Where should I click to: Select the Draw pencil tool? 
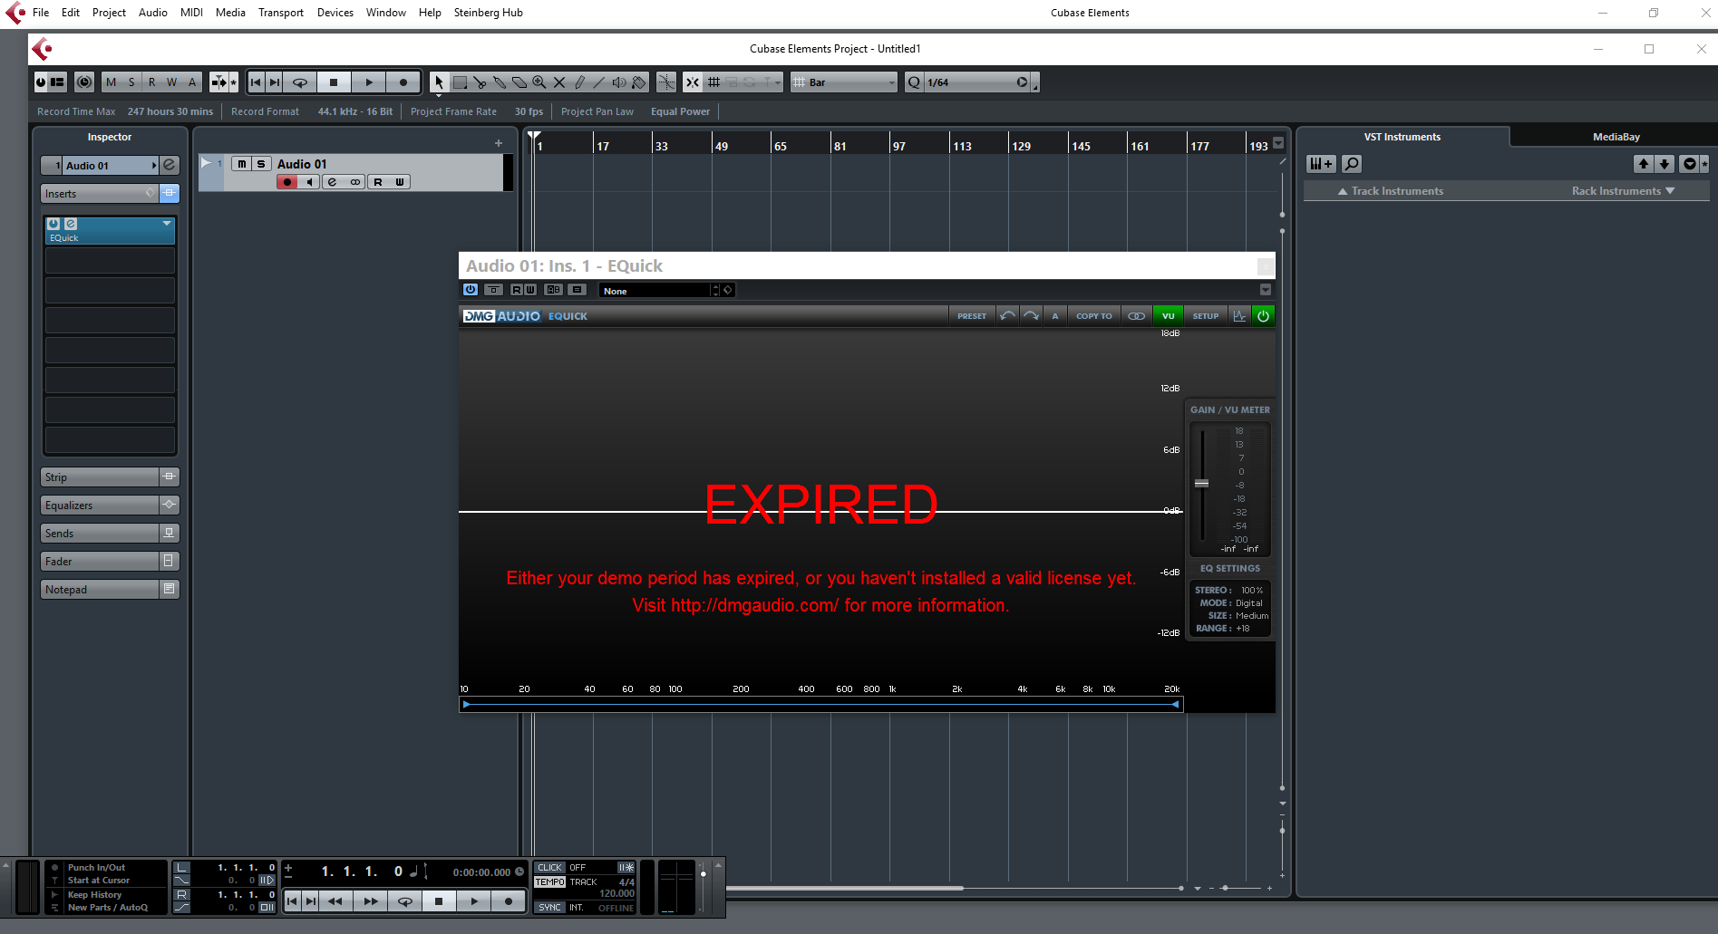579,82
